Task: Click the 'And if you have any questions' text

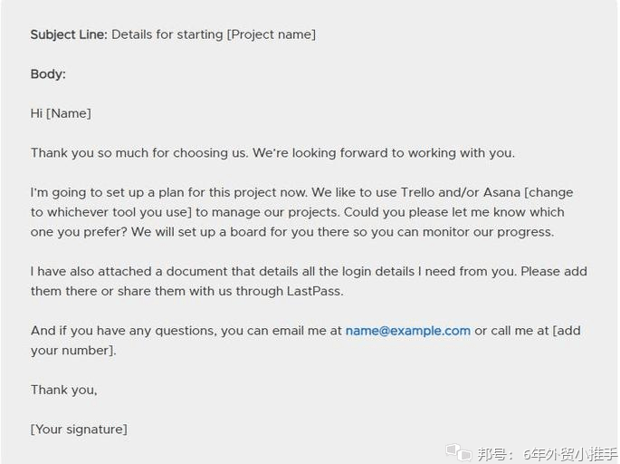Action: point(122,331)
